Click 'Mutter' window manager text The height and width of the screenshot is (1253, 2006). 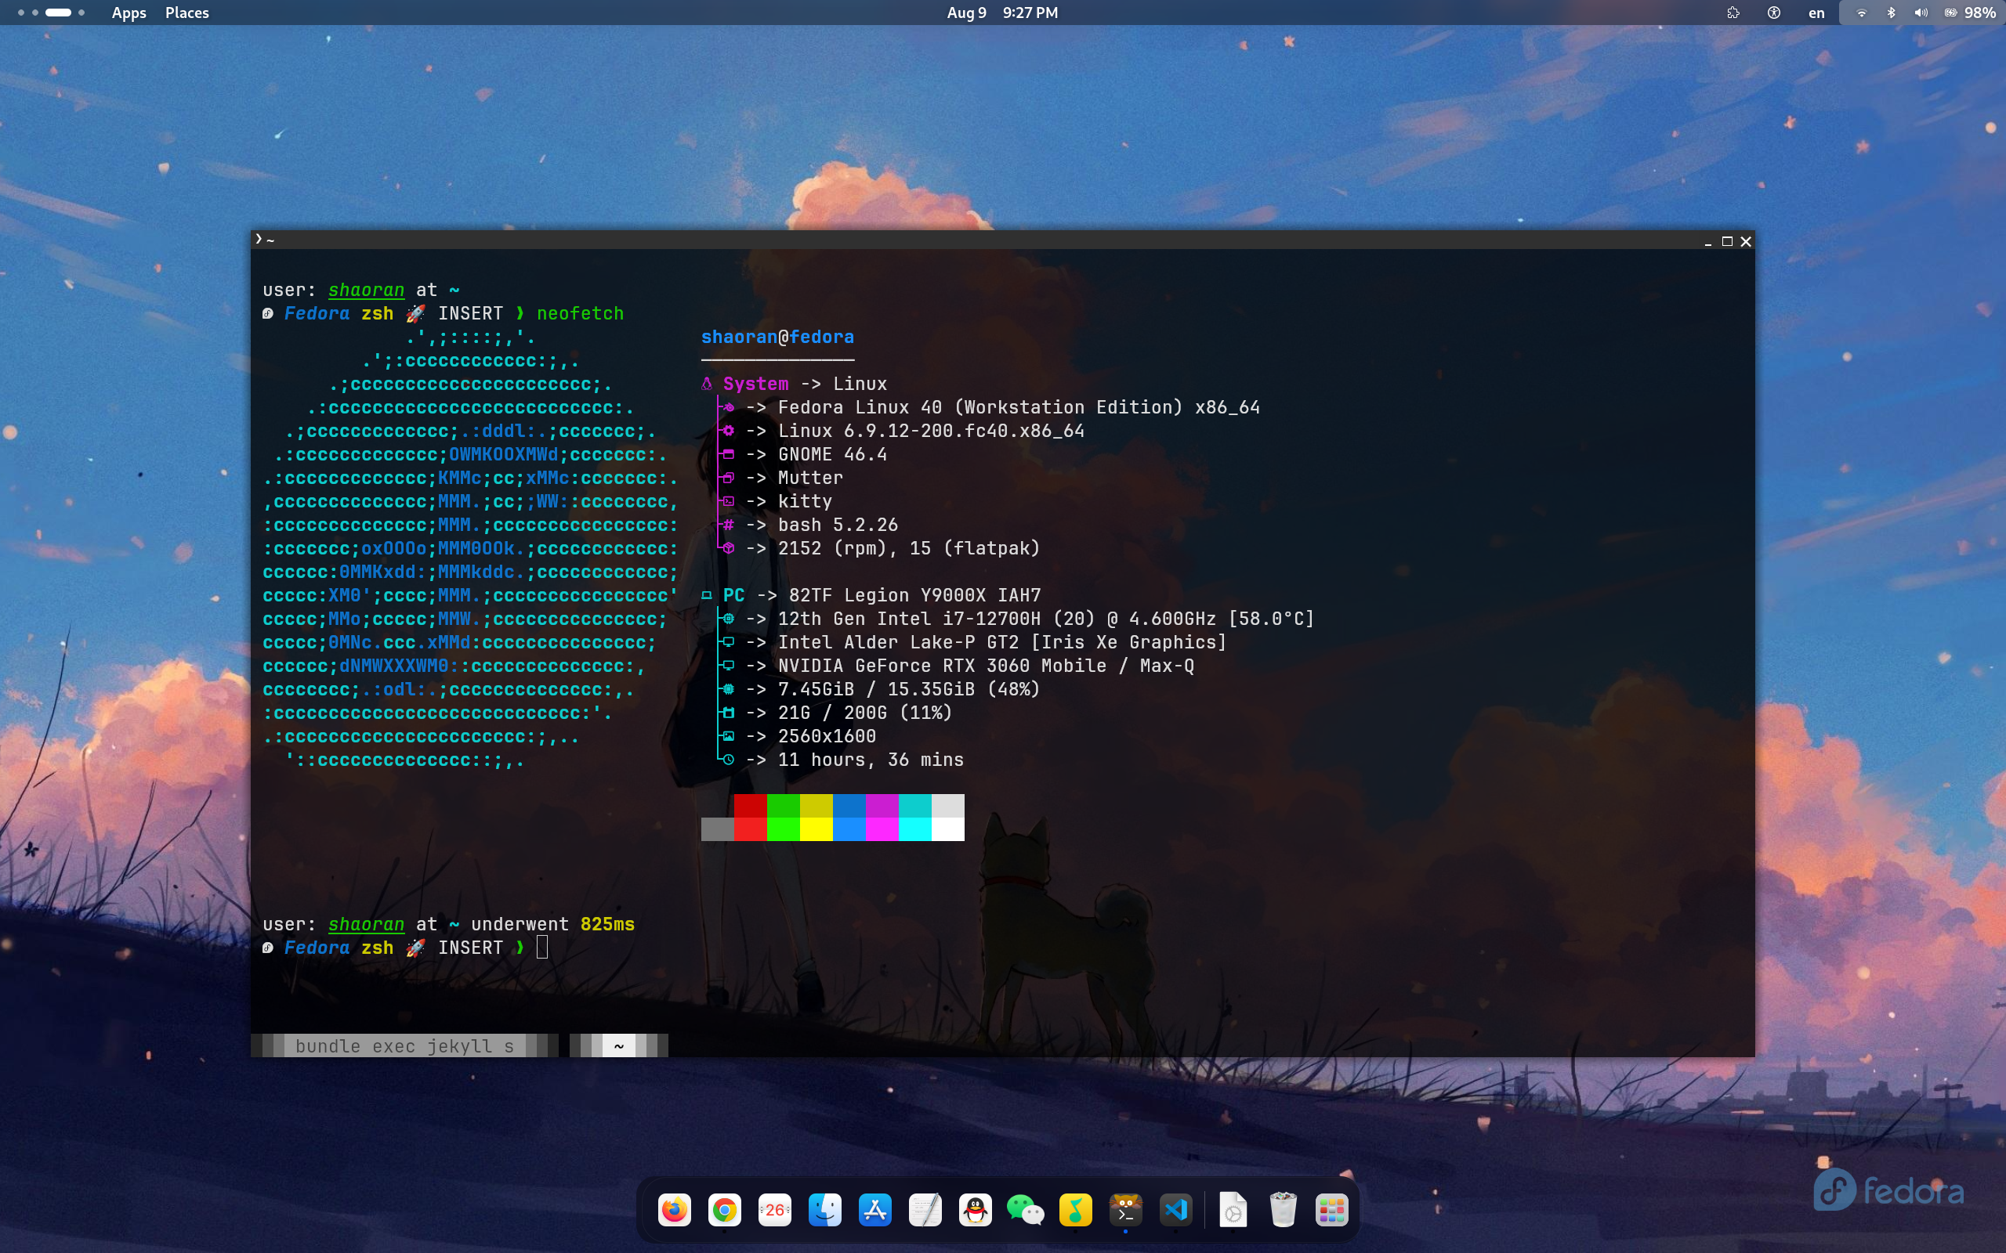pyautogui.click(x=810, y=478)
